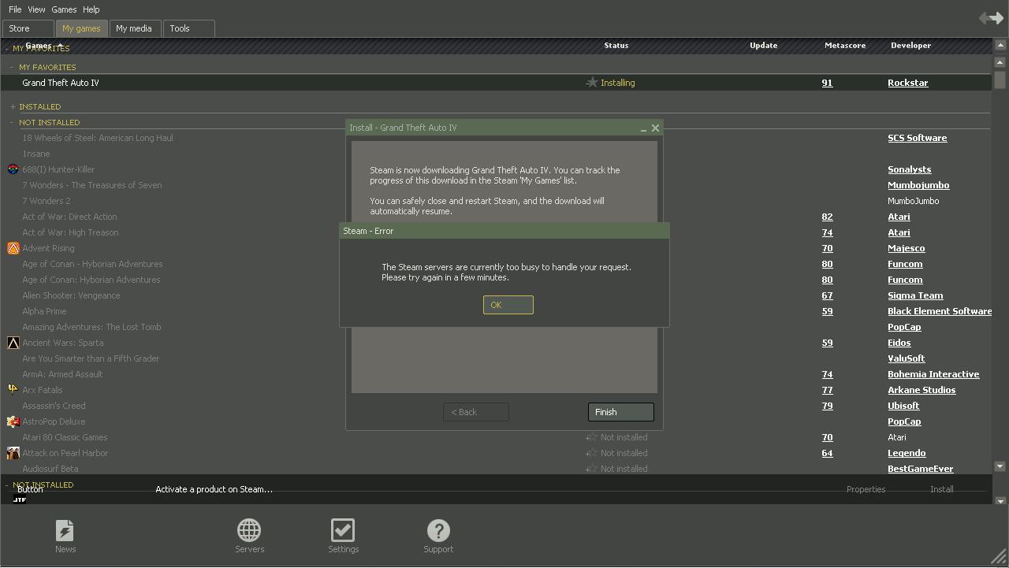Open the Sigma Team developer link
This screenshot has width=1009, height=568.
[915, 295]
